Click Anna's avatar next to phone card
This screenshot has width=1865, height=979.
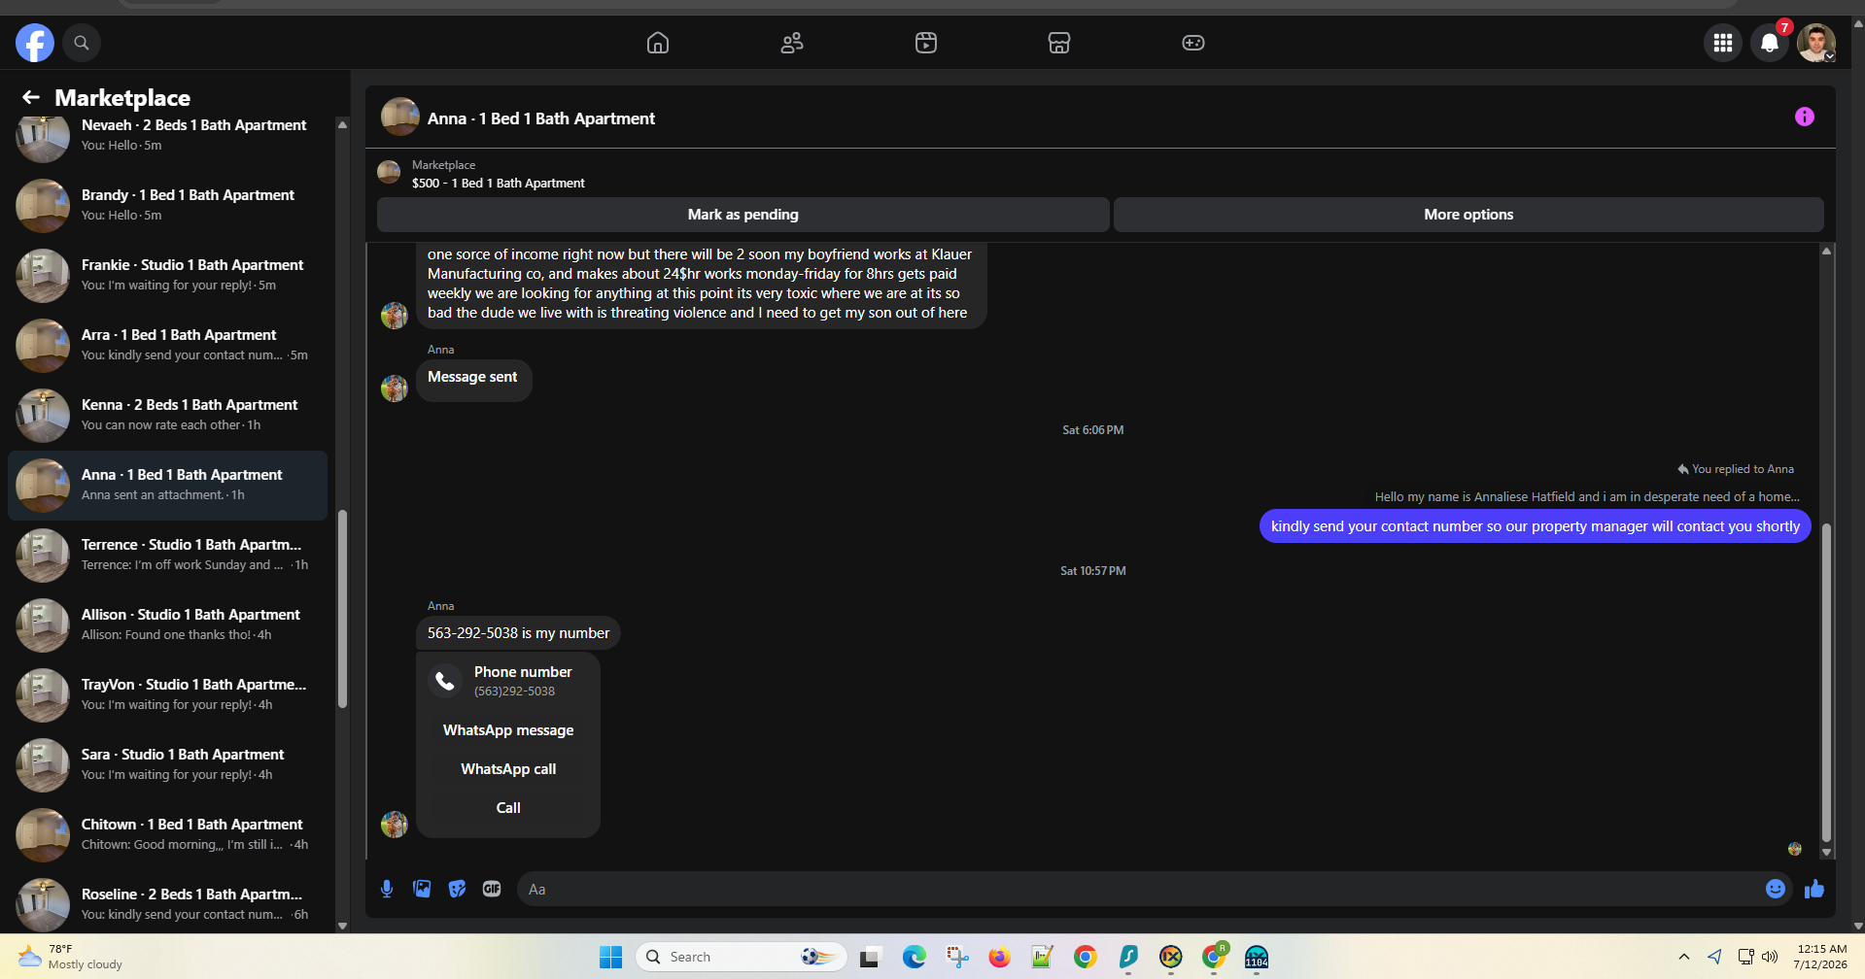pos(395,825)
